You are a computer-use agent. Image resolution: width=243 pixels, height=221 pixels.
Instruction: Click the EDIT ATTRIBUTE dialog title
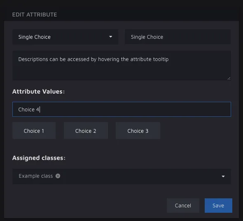(x=35, y=14)
